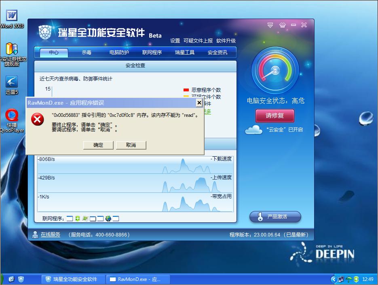Click 可疑文件上报 link
Screen dimensions: 378x285
pos(198,40)
